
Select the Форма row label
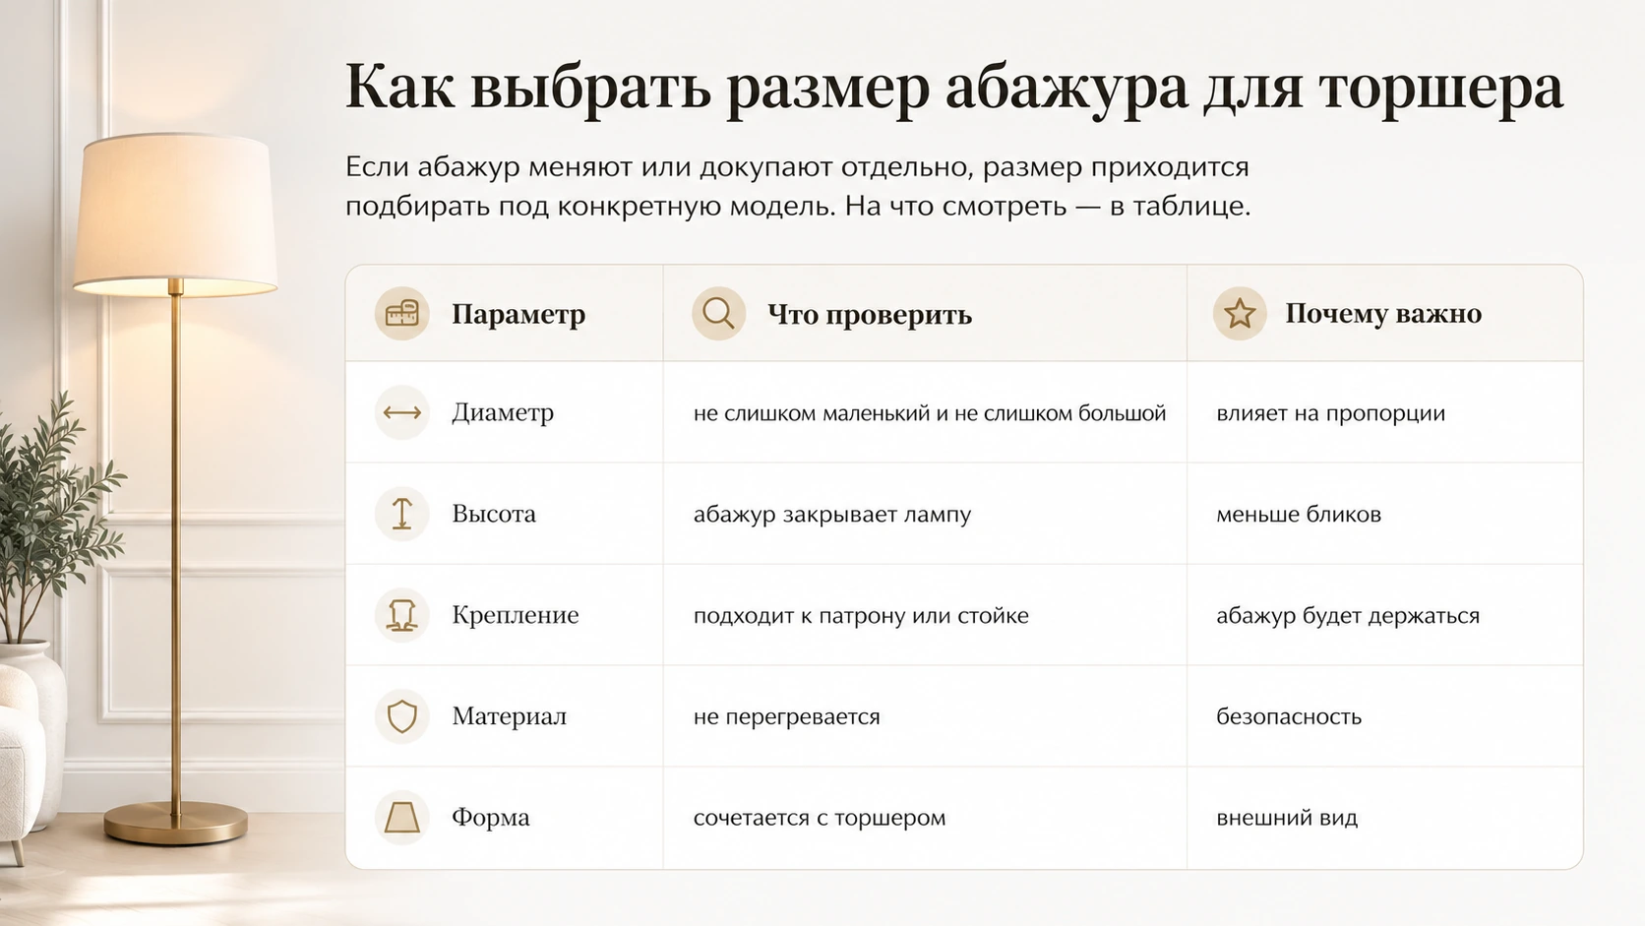pos(491,818)
